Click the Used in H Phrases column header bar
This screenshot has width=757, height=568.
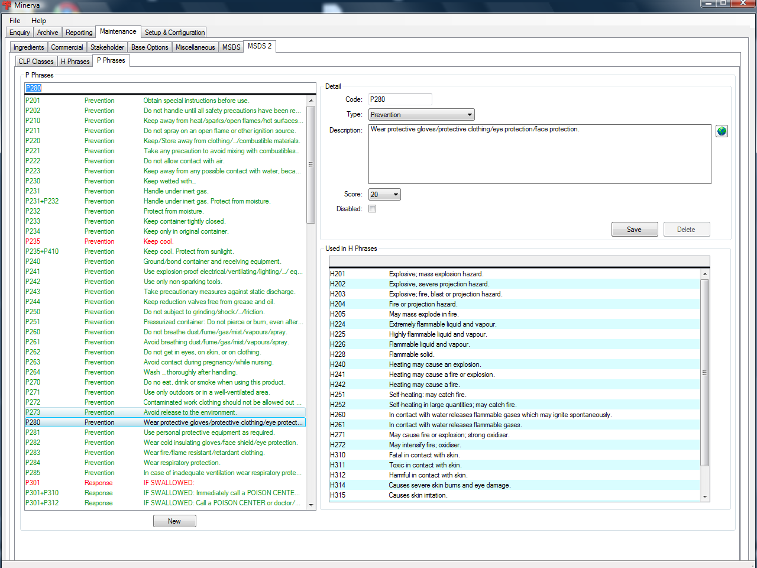coord(519,262)
